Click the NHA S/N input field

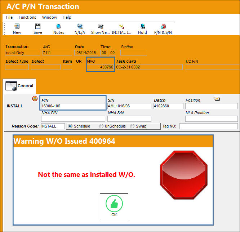coord(129,119)
